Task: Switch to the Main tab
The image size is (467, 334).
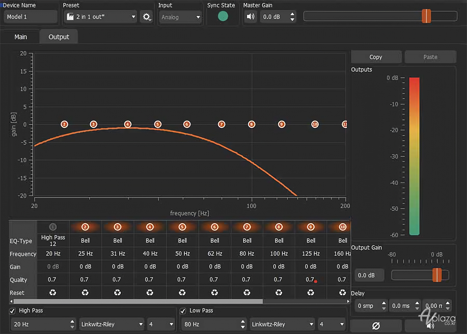Action: (x=21, y=37)
